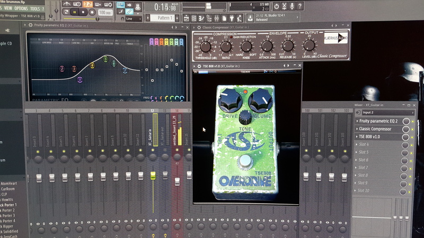Click the XT_Guitar in volume fader
Screen dimensions: 424x238
(x=153, y=176)
